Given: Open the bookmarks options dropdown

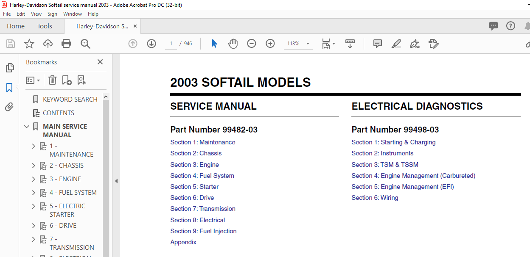Looking at the screenshot, I should tap(33, 80).
